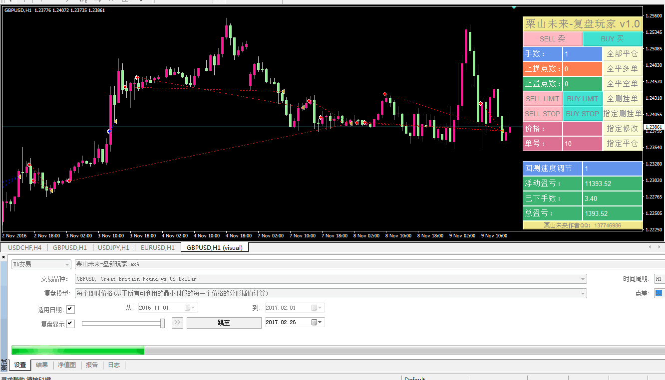The image size is (665, 380).
Task: Click the 栗山未来-复盘玩家 v1.0 panel title
Action: point(583,24)
